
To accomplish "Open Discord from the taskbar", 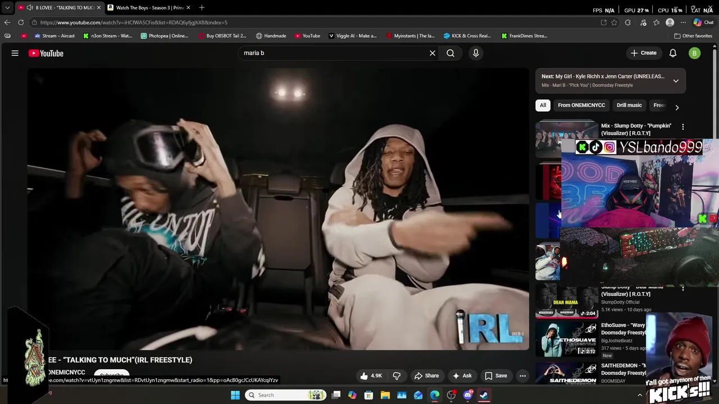I will [x=468, y=395].
